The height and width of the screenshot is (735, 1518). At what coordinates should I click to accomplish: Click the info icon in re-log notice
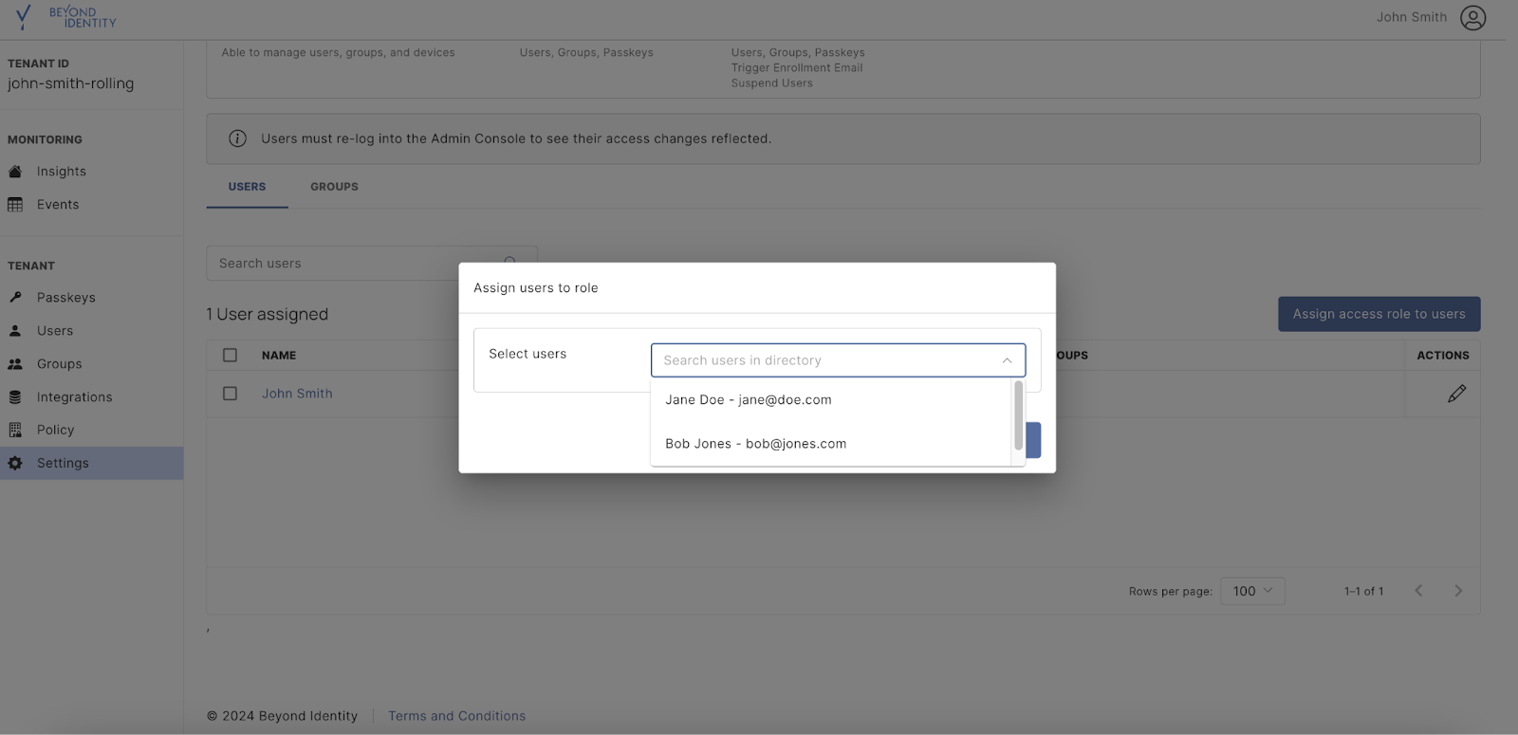click(x=238, y=138)
